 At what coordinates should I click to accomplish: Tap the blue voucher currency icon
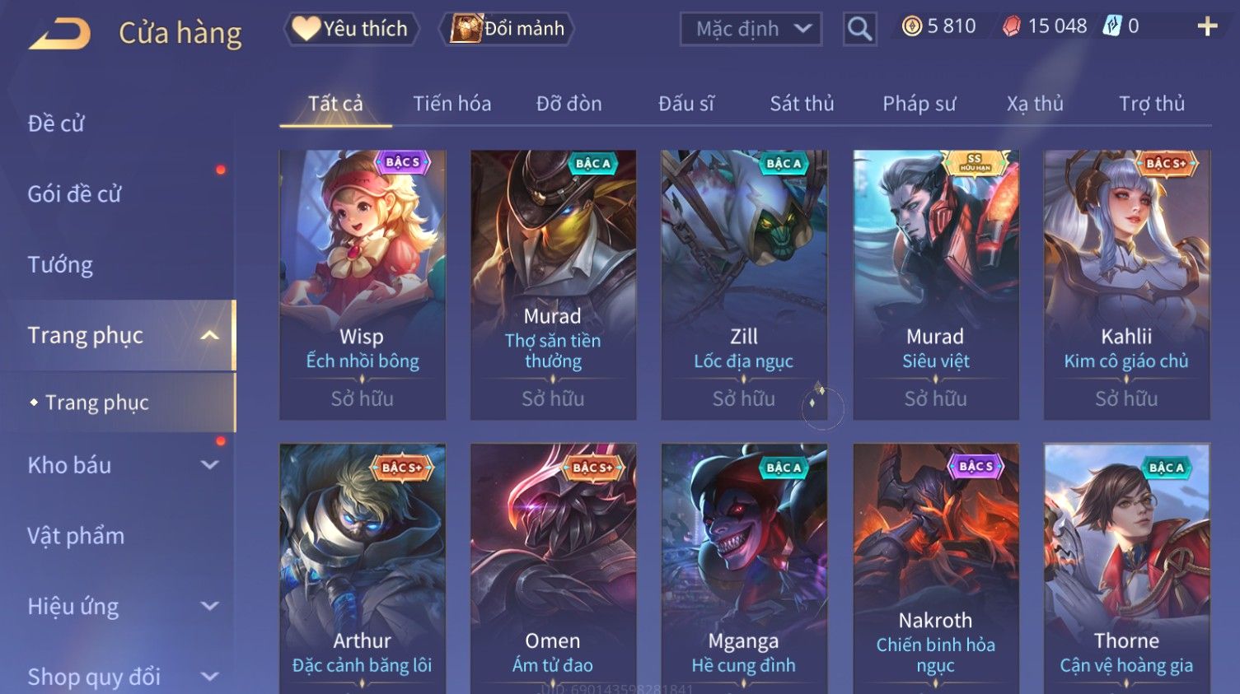click(x=1112, y=26)
